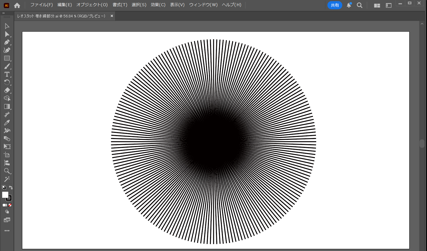Expand the collapsed toolbar with double arrows
Screen dimensions: 427x251
(3, 13)
